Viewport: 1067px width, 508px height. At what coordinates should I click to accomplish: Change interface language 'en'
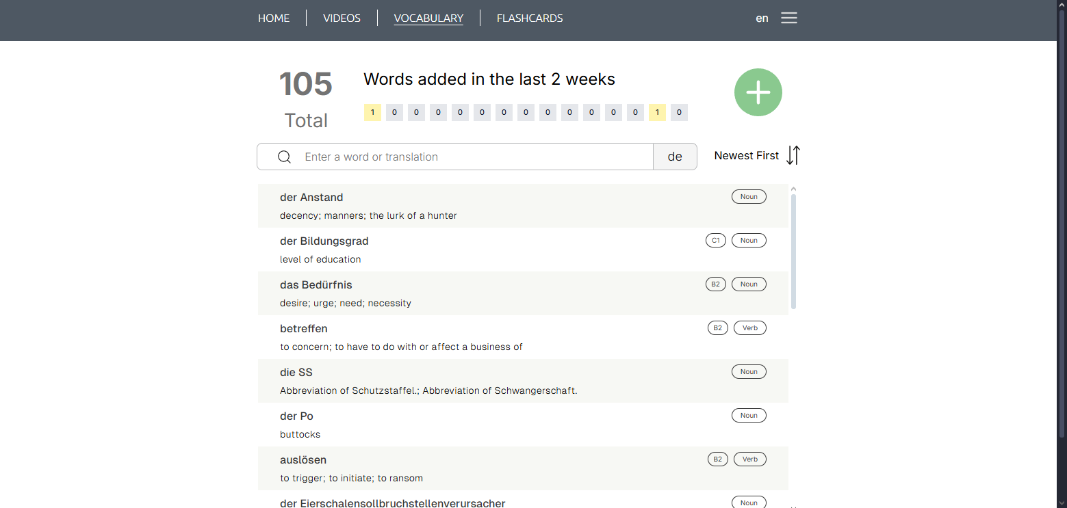coord(762,18)
